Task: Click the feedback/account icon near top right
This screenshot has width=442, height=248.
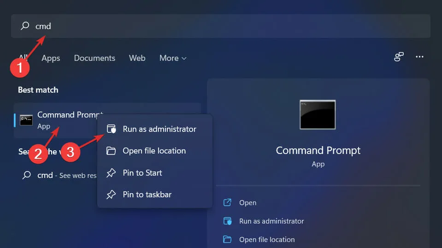Action: [x=399, y=57]
